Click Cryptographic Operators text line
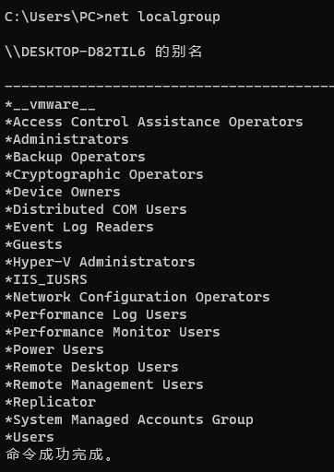 pos(104,174)
